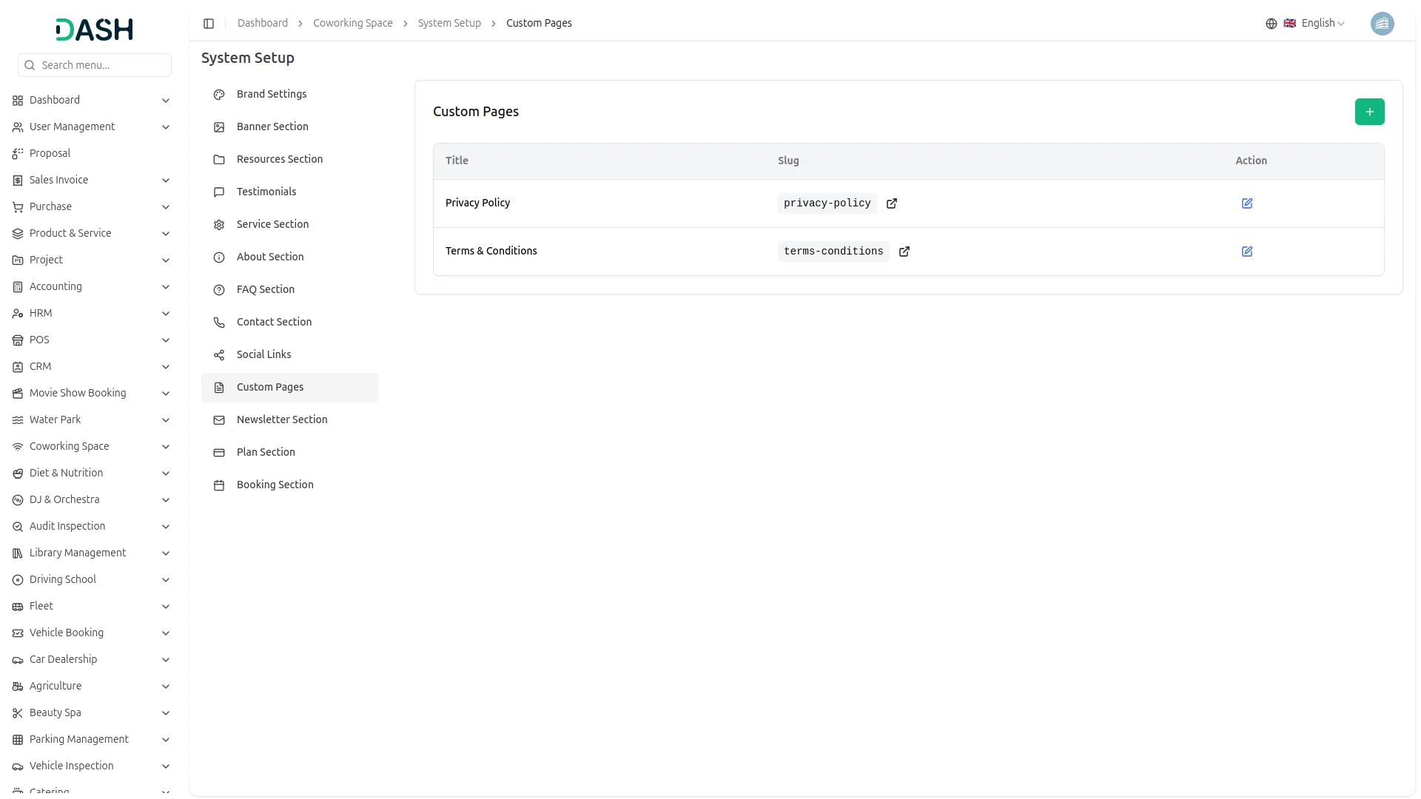The width and height of the screenshot is (1421, 799).
Task: Go to FAQ Section settings
Action: pos(265,289)
